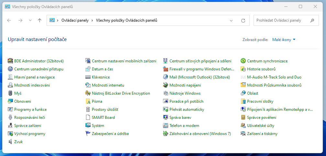Open the Zařízení a tiskárny link

point(262,134)
